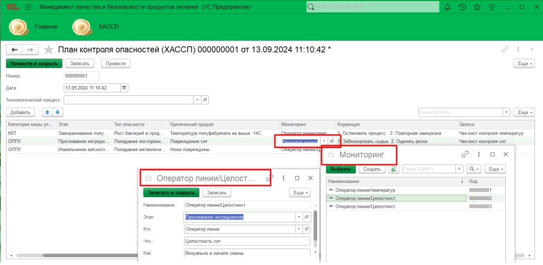Viewport: 543px width, 265px height.
Task: Copy link to the Мониторинг window
Action: [x=465, y=154]
